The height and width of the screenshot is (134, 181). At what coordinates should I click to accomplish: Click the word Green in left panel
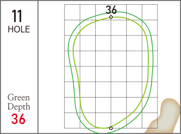coord(18,97)
